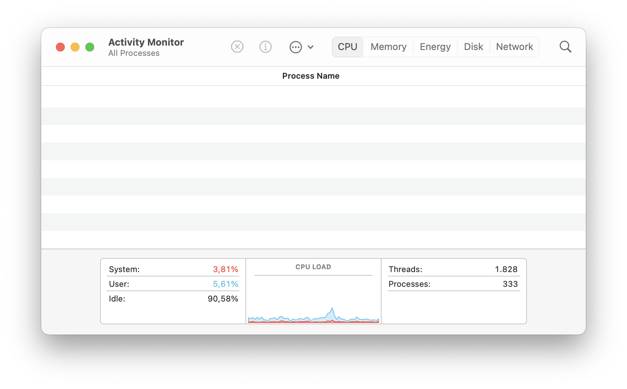627x389 pixels.
Task: Switch to the Energy tab
Action: click(435, 47)
